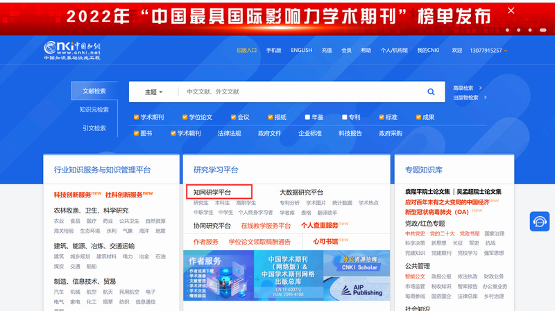Image resolution: width=555 pixels, height=311 pixels.
Task: Open the AIP Publishing banner
Action: pos(357,288)
